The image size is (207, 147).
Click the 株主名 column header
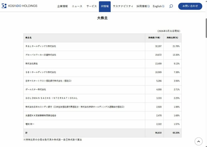[x=28, y=38]
